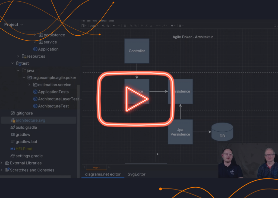The width and height of the screenshot is (278, 198).
Task: Select the resources folder name
Action: click(36, 56)
